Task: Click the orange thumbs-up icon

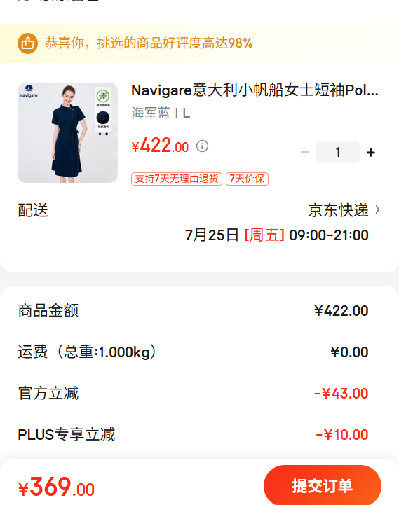Action: point(27,43)
